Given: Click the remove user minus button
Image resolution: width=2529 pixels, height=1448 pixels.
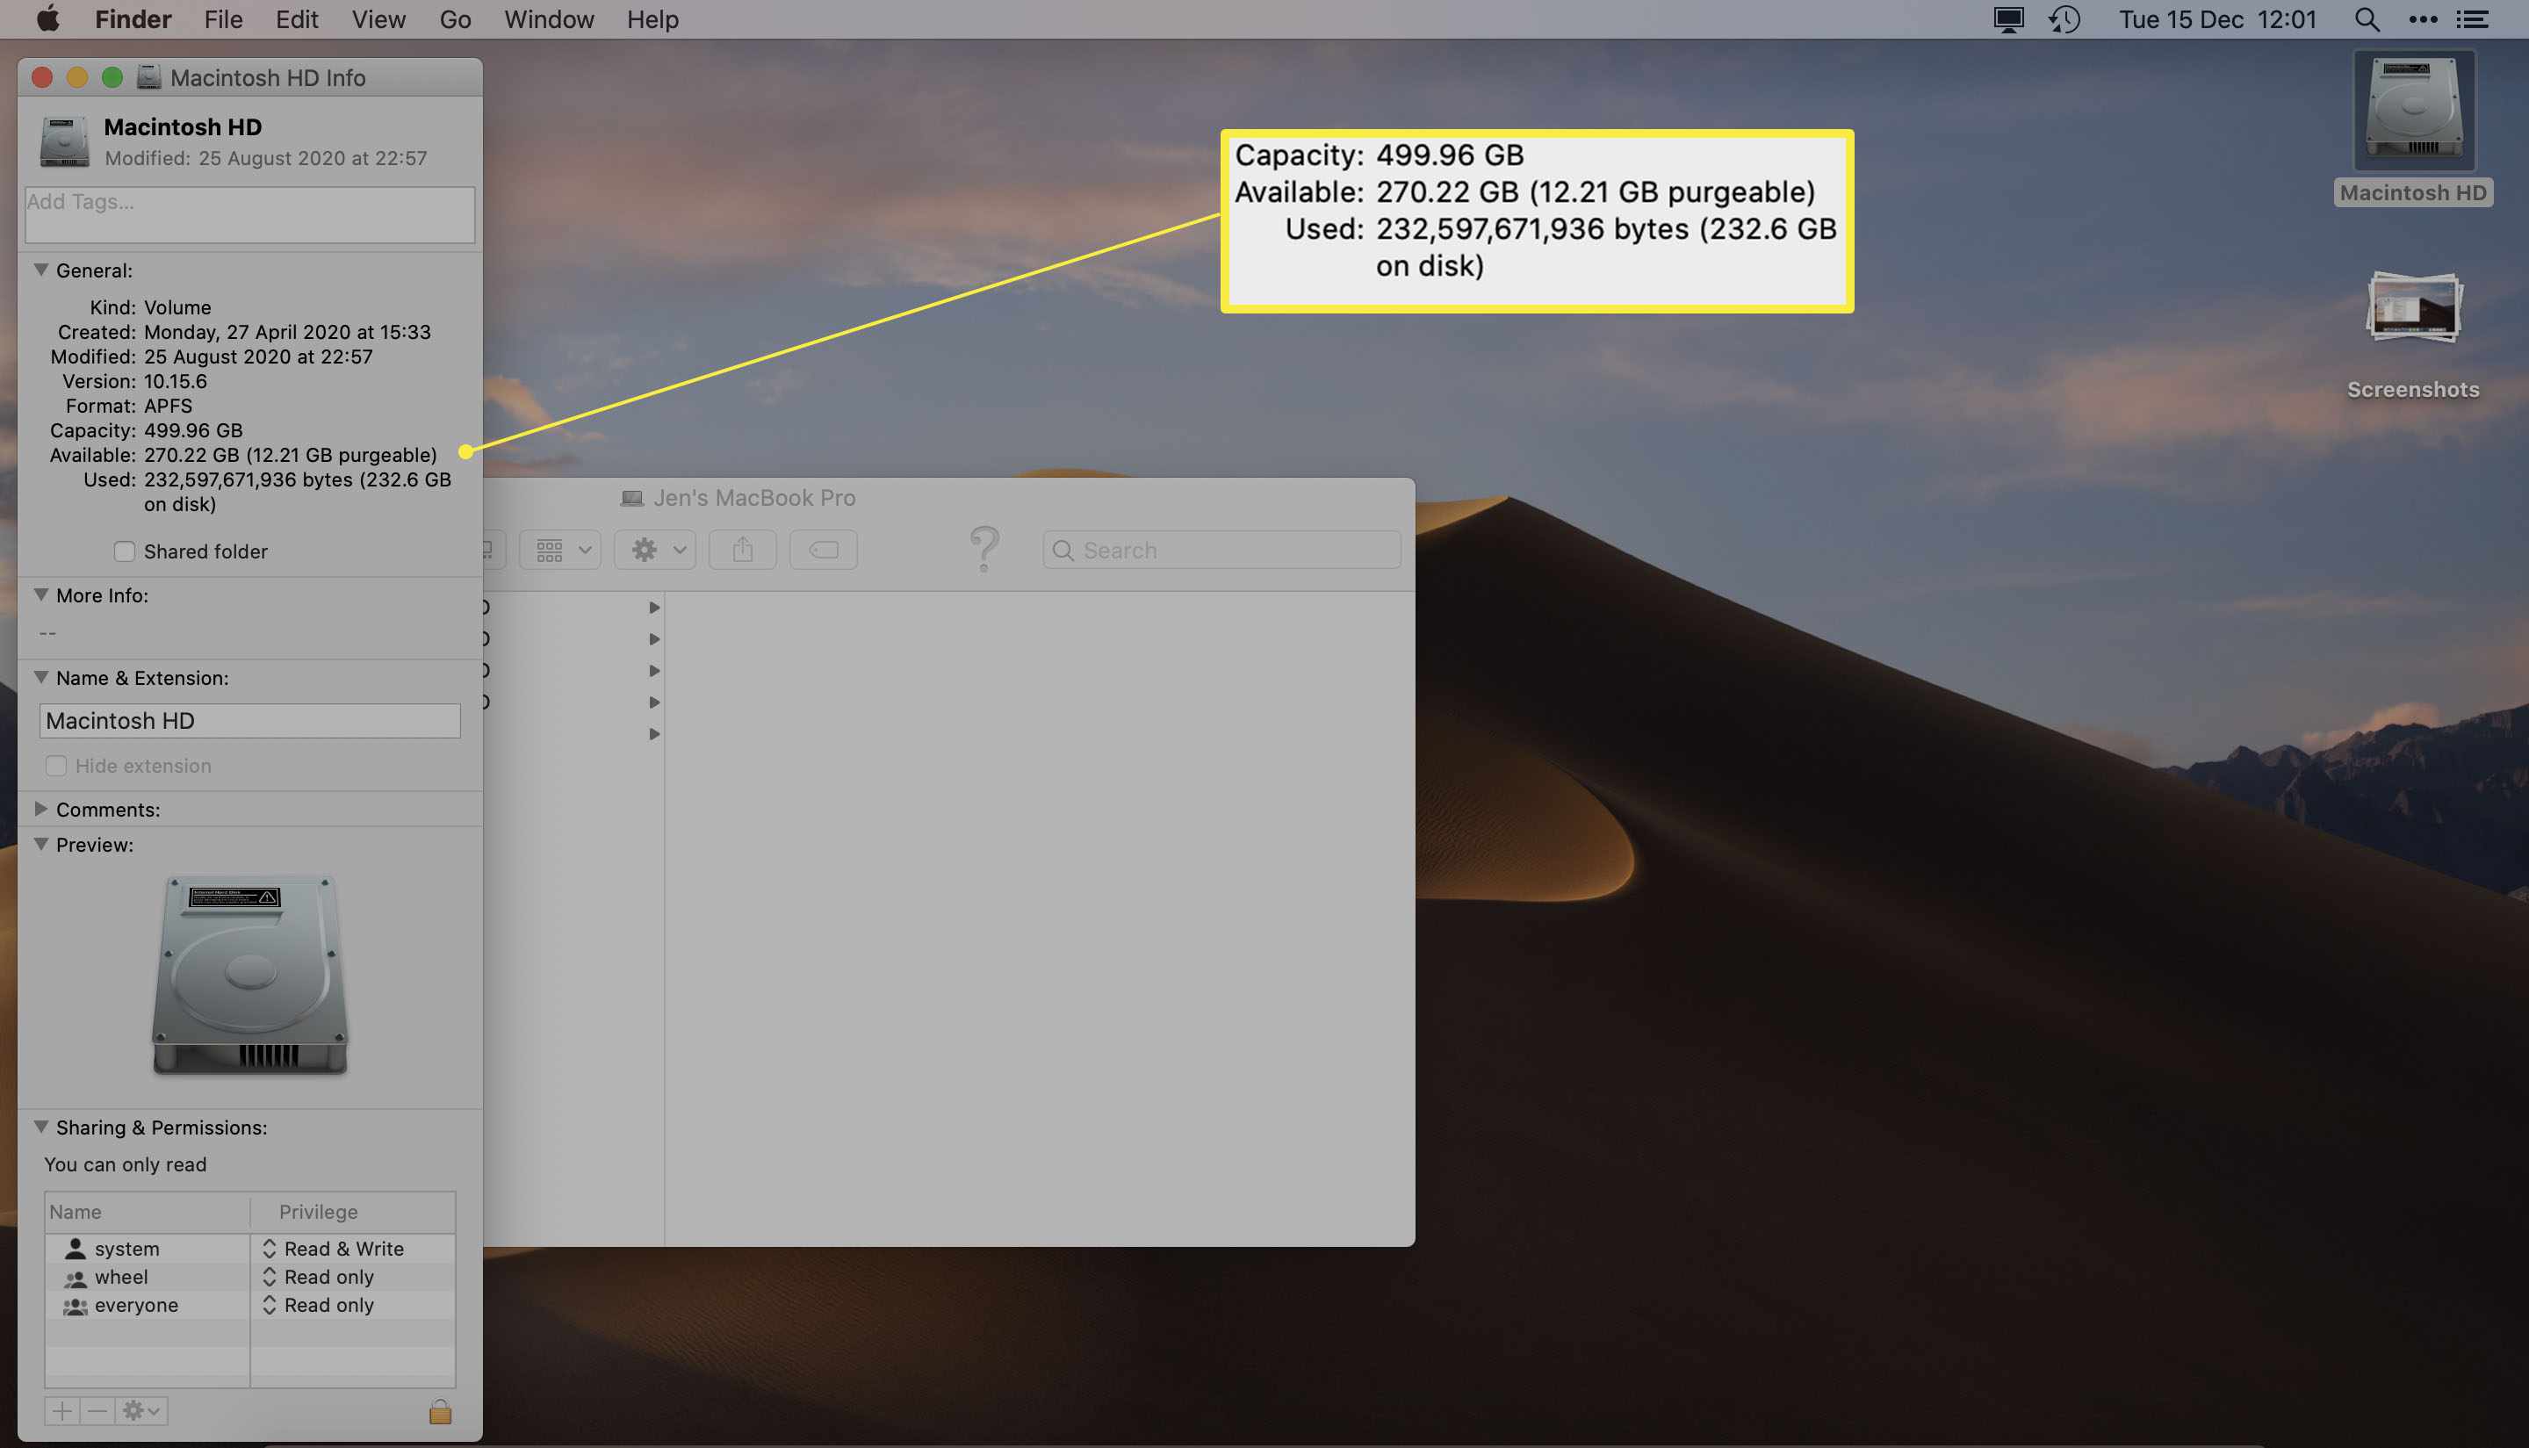Looking at the screenshot, I should [97, 1411].
